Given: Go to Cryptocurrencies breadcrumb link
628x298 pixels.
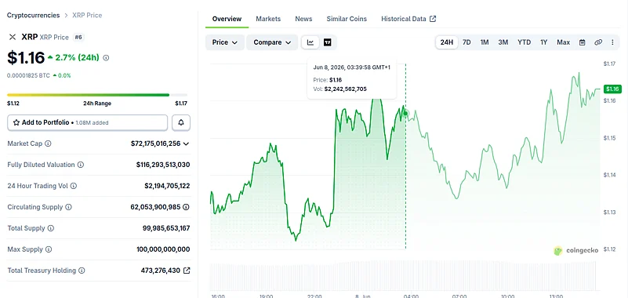Looking at the screenshot, I should pos(33,15).
